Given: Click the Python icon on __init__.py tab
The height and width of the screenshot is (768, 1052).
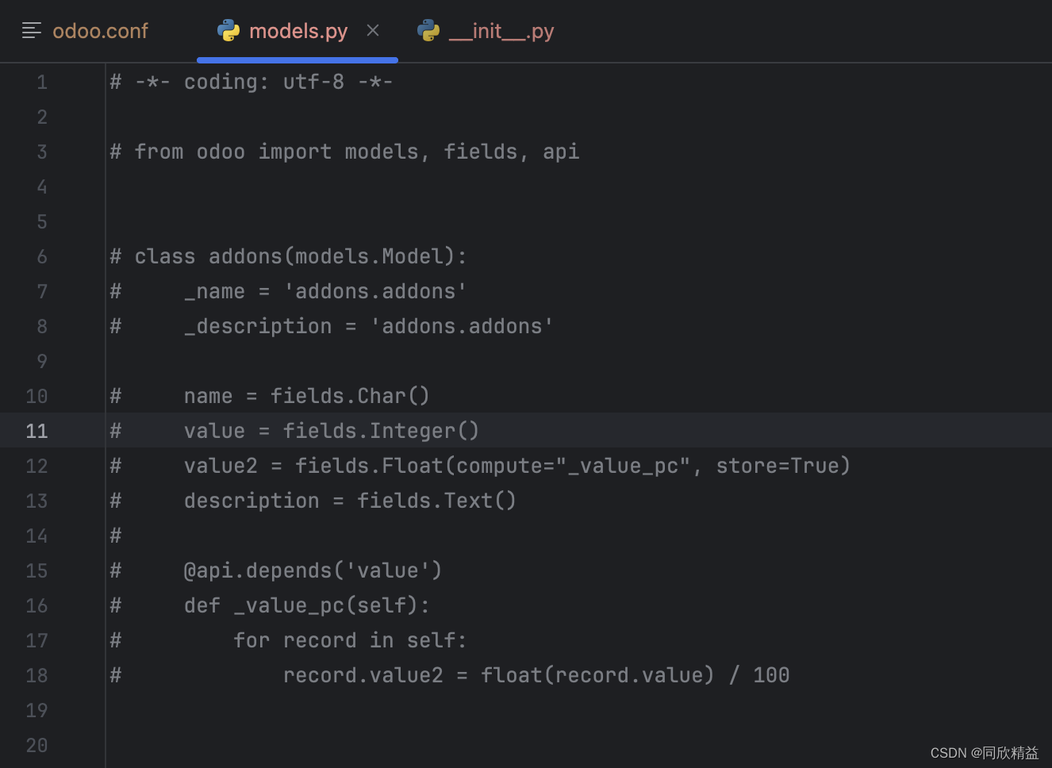Looking at the screenshot, I should pos(428,31).
